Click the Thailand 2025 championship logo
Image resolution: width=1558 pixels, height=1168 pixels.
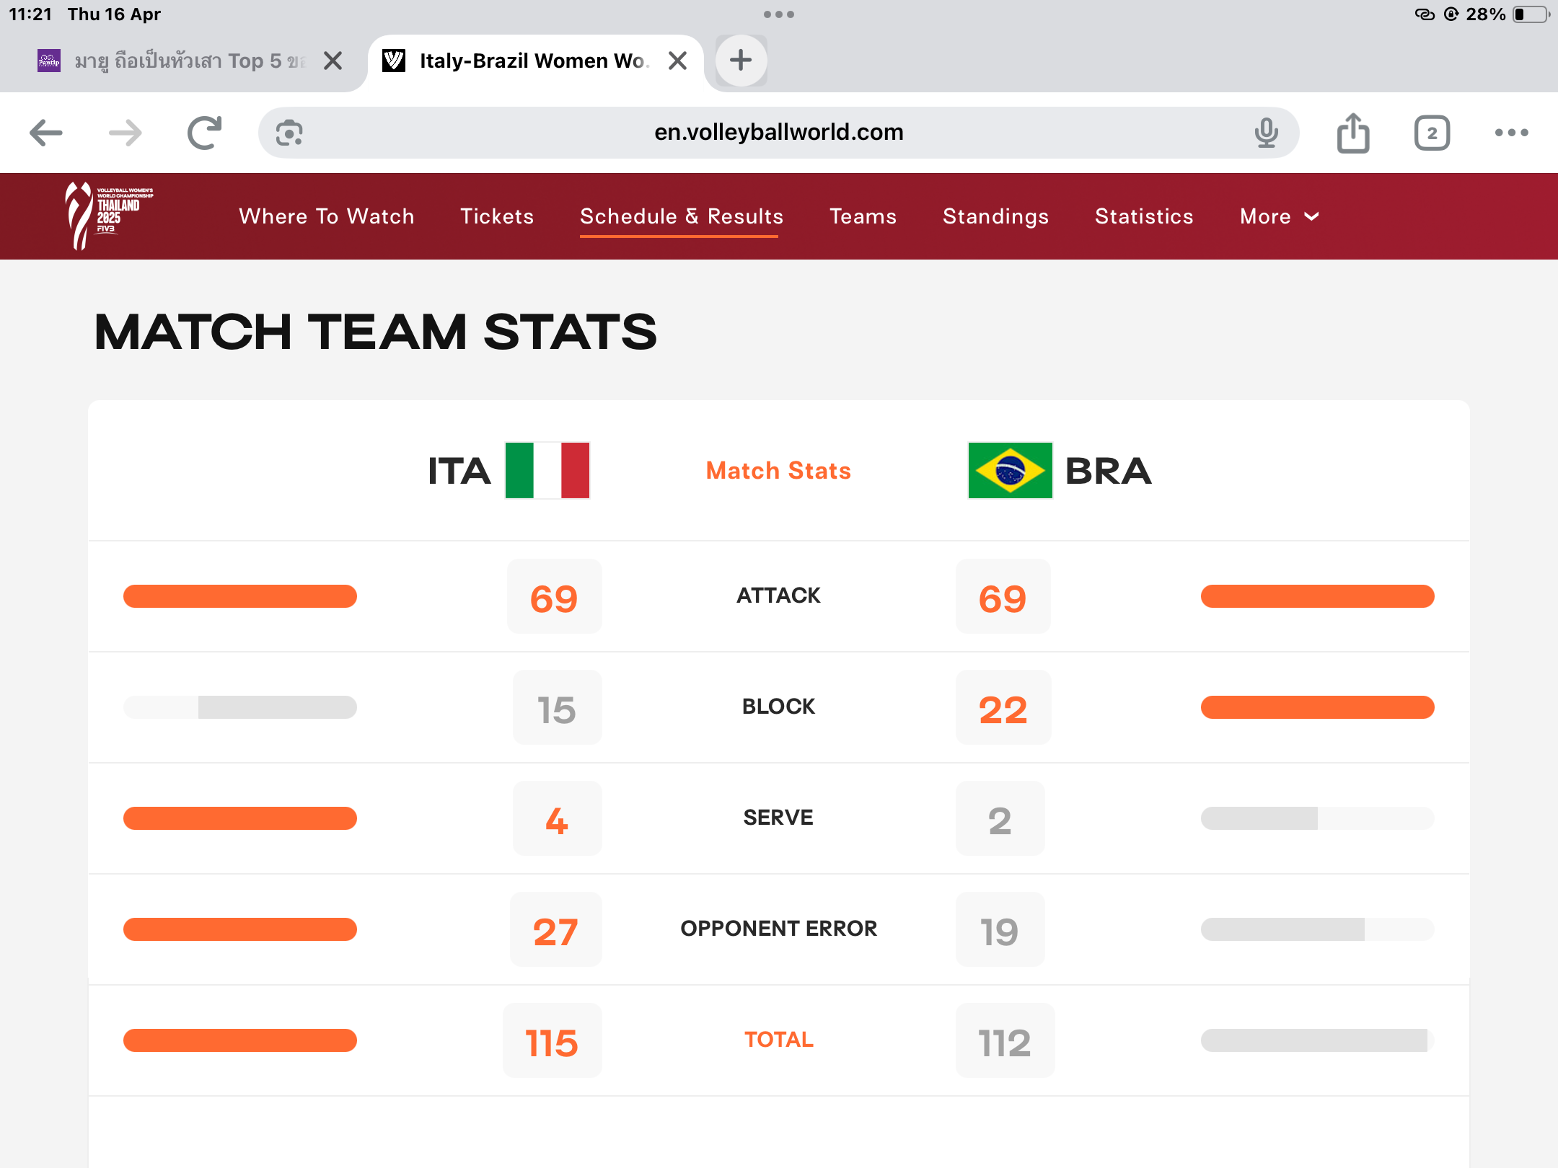[x=109, y=216]
